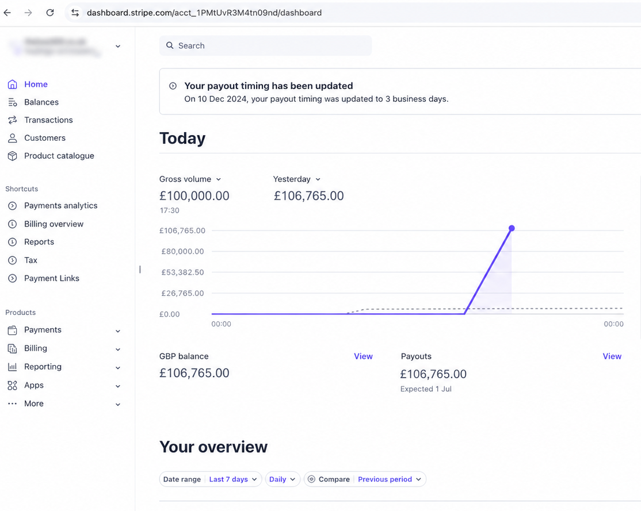This screenshot has height=511, width=641.
Task: Click the Billing invoice icon under Products
Action: [13, 348]
